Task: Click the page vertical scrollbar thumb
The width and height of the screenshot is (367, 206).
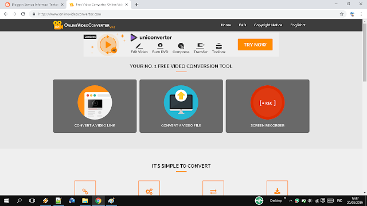Action: coord(365,53)
